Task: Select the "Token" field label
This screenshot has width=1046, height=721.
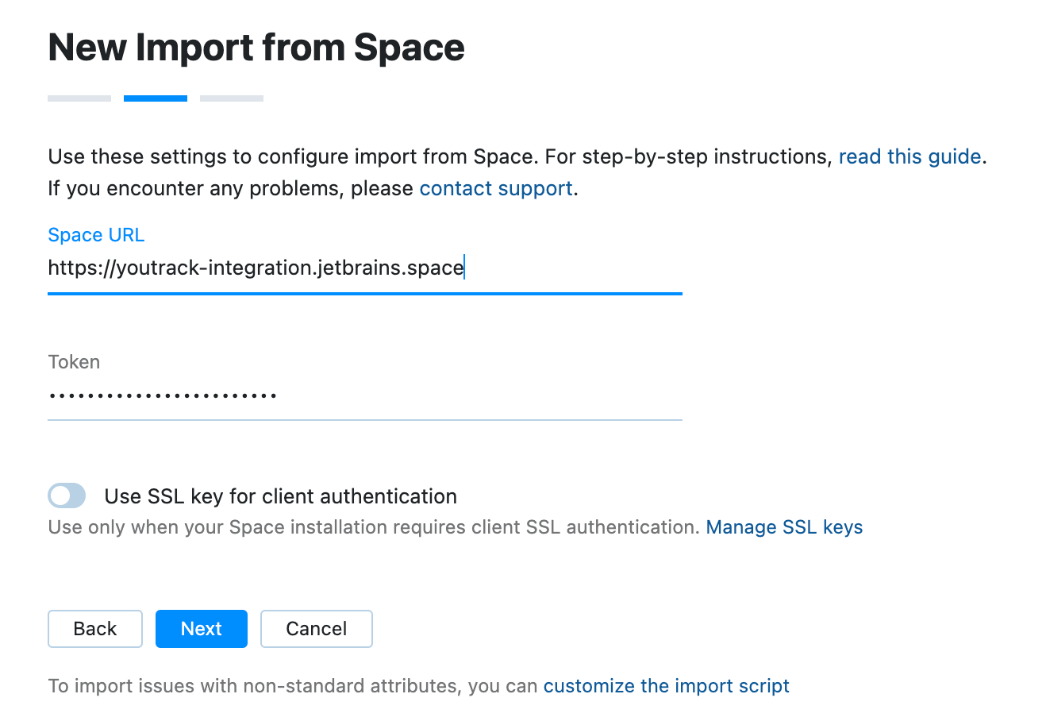Action: point(73,361)
